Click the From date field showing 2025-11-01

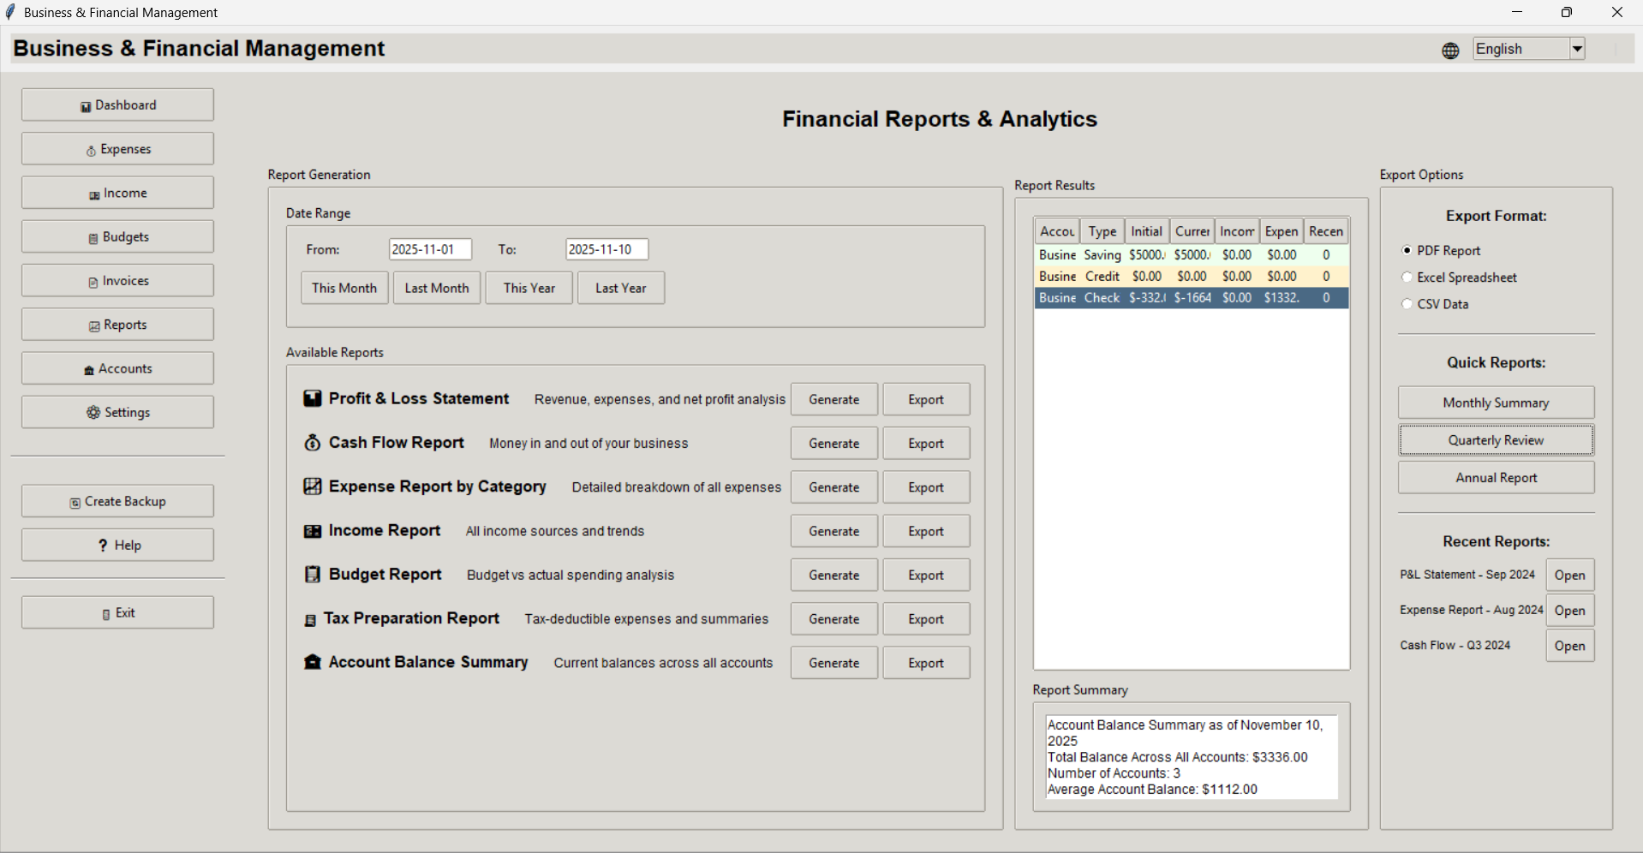430,249
